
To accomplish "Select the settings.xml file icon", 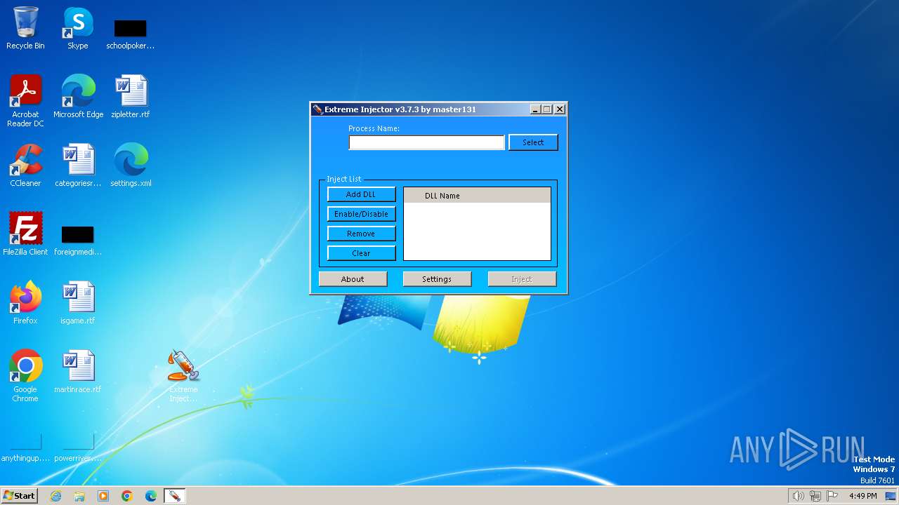I will [x=131, y=166].
